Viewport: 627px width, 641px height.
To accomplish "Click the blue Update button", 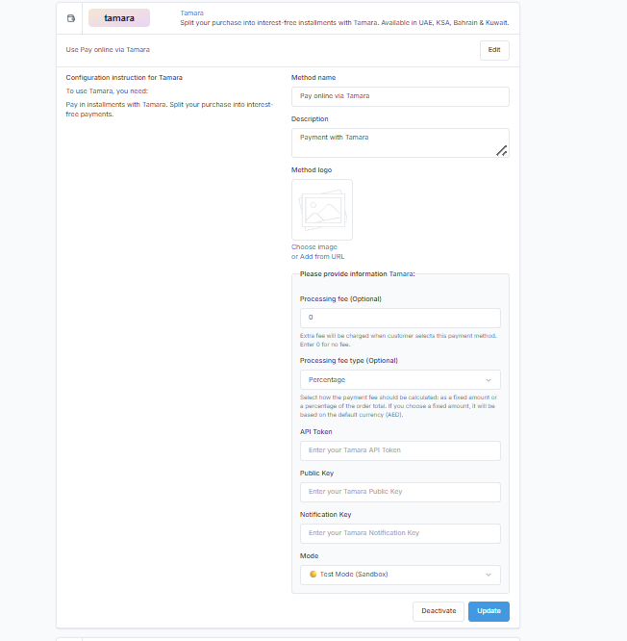I will pyautogui.click(x=489, y=611).
